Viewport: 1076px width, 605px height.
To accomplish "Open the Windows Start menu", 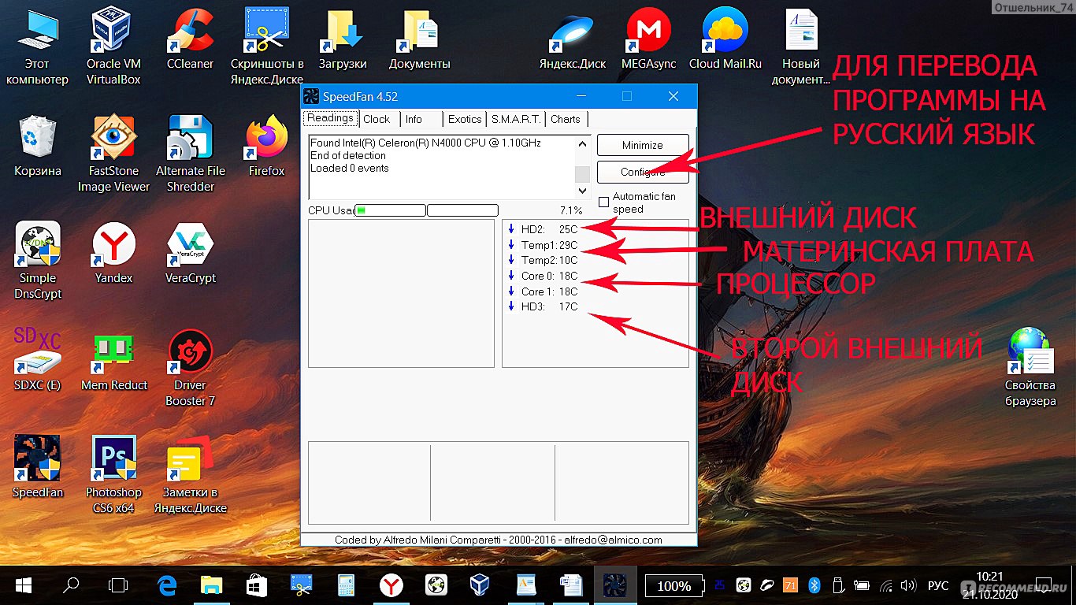I will tap(23, 585).
